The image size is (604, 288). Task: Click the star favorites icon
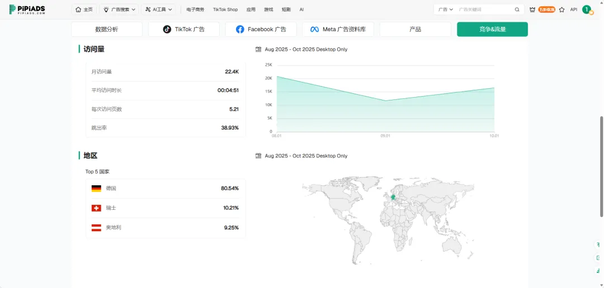561,9
